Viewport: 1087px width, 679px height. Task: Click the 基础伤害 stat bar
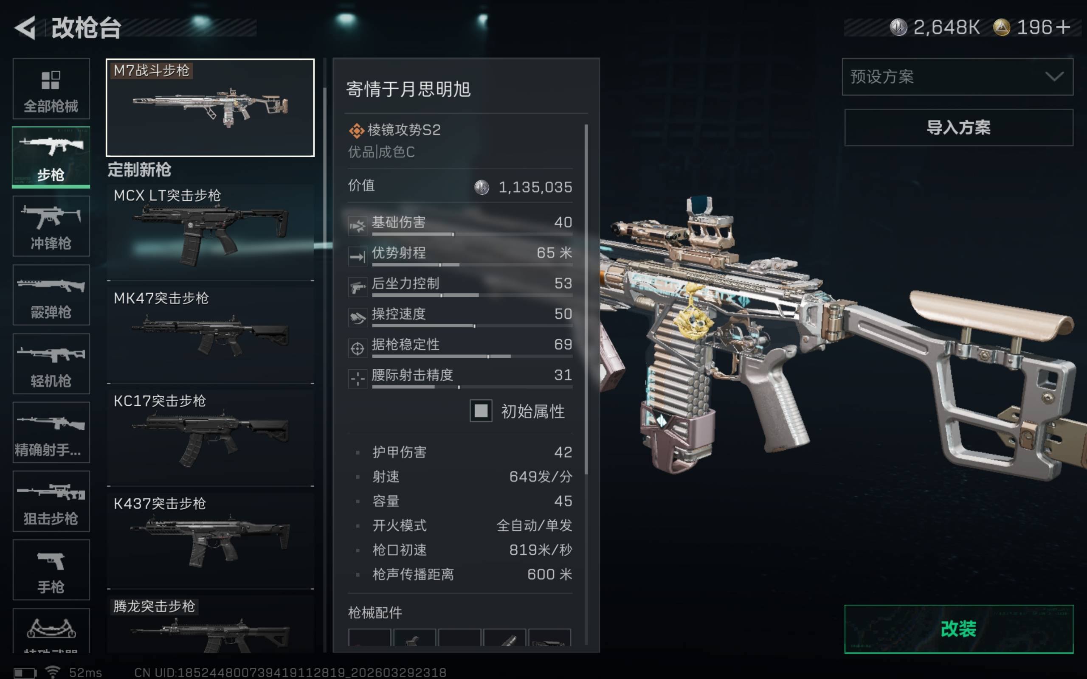(472, 234)
